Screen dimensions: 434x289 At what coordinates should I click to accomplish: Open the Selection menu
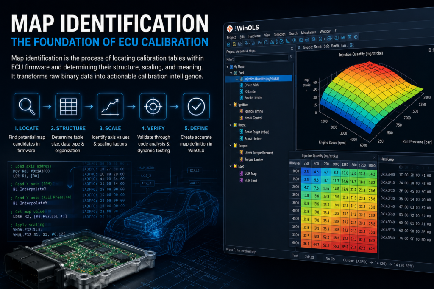click(280, 34)
